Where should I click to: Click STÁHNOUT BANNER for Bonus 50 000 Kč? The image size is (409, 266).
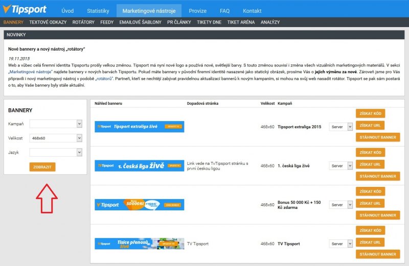[x=378, y=215]
